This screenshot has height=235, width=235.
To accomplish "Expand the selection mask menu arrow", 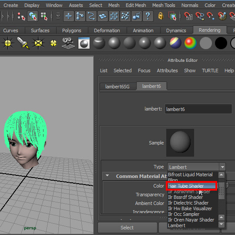I will pyautogui.click(x=58, y=16).
